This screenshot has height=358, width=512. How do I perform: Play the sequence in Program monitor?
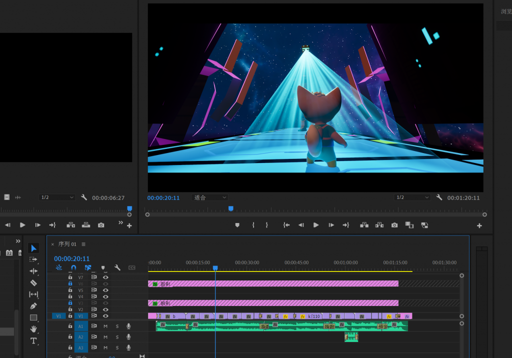(316, 225)
